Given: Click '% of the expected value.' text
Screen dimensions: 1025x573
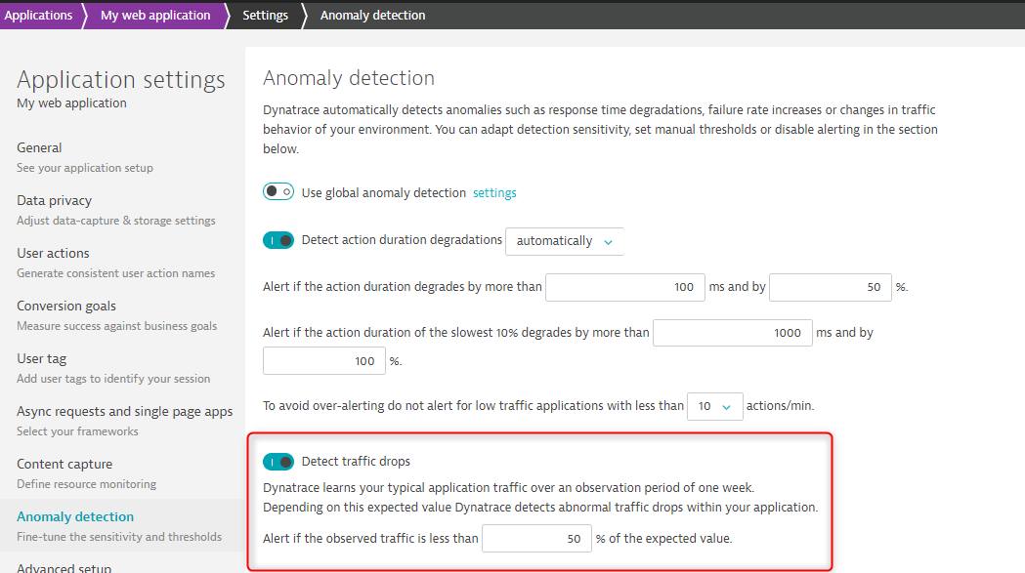Looking at the screenshot, I should coord(664,539).
